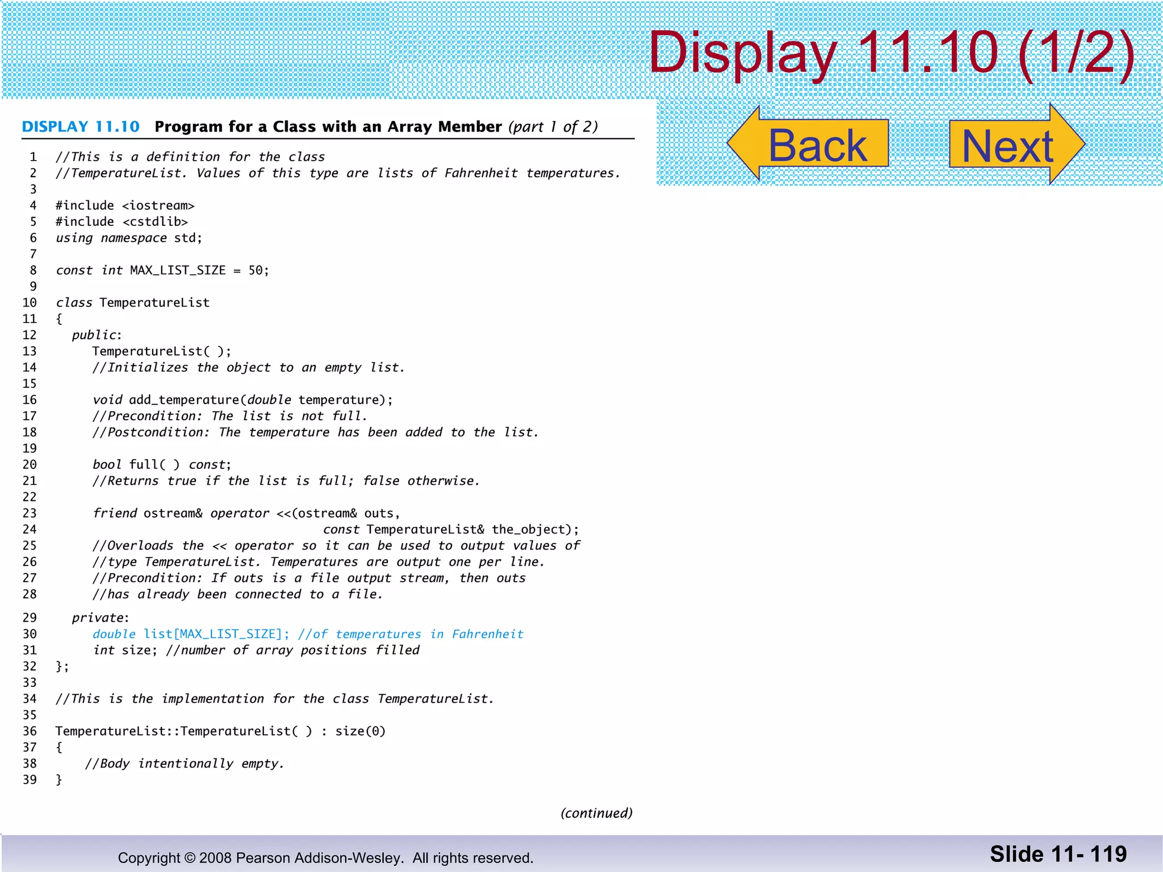Click 'Program for a Class with an Array Member'
This screenshot has width=1163, height=872.
pyautogui.click(x=328, y=126)
